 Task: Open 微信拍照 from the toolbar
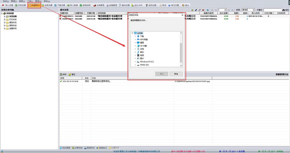pos(85,5)
